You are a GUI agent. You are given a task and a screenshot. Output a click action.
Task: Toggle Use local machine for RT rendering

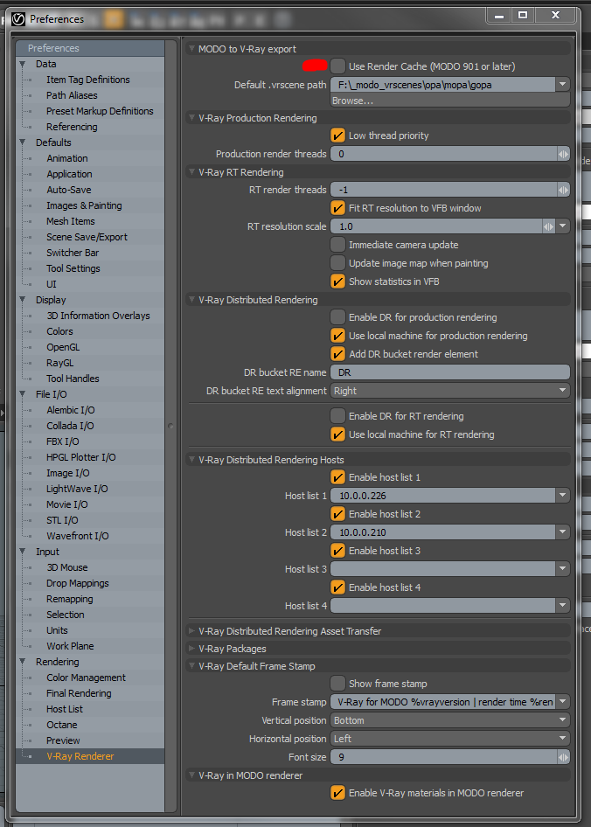click(x=337, y=434)
